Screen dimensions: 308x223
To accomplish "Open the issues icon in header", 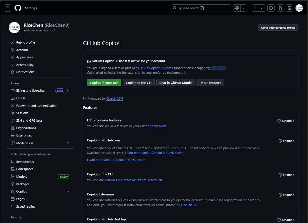I will (x=271, y=8).
